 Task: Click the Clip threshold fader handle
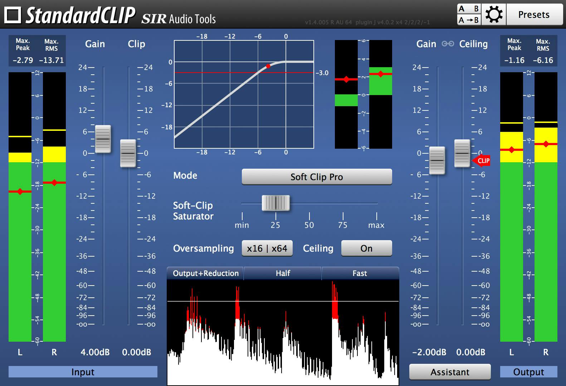tap(128, 153)
